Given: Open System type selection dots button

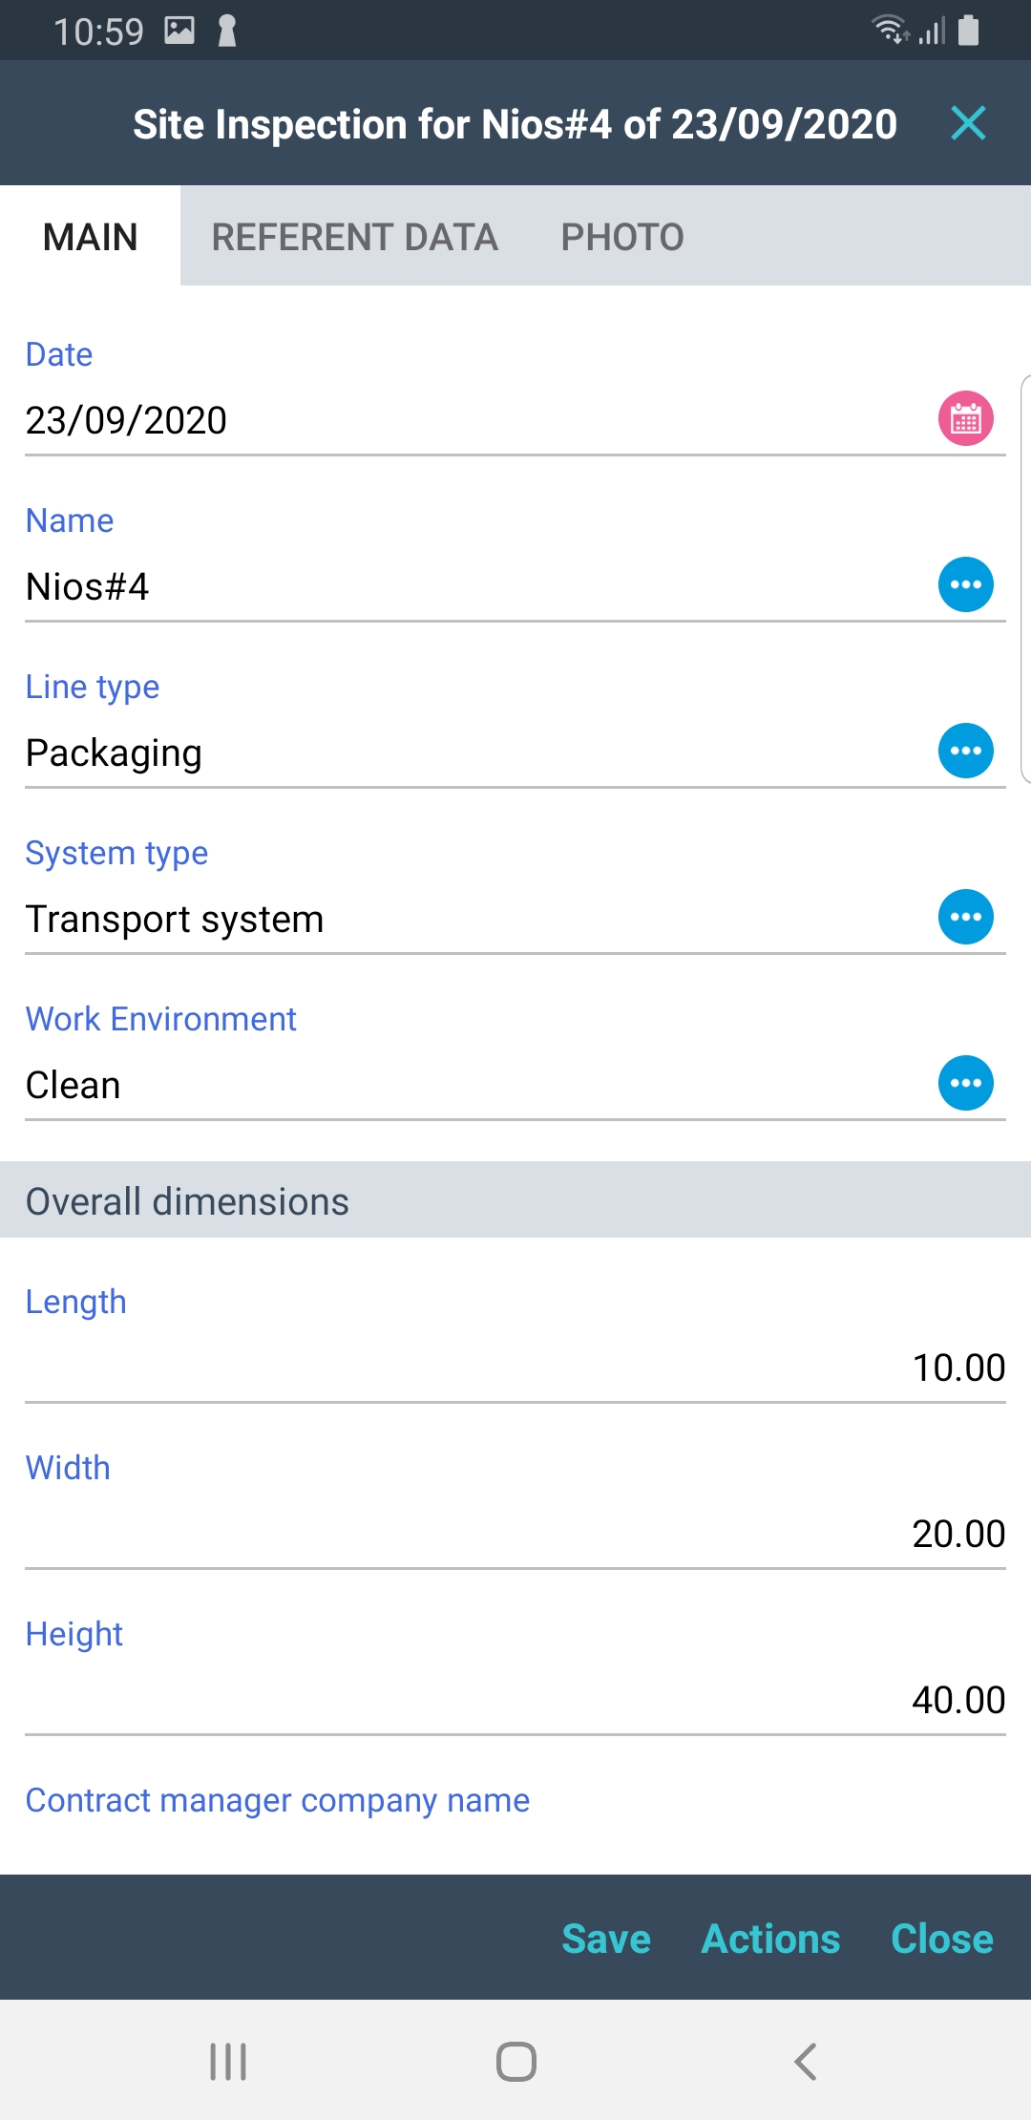Looking at the screenshot, I should click(965, 917).
